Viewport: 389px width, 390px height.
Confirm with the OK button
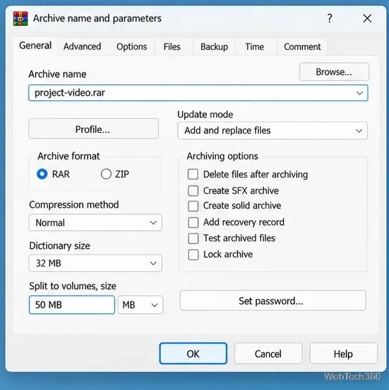(193, 354)
